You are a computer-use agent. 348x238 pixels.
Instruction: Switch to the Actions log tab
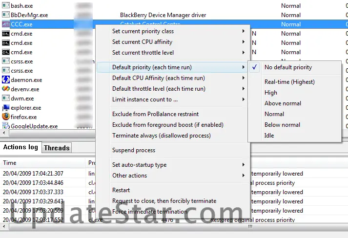(x=20, y=147)
